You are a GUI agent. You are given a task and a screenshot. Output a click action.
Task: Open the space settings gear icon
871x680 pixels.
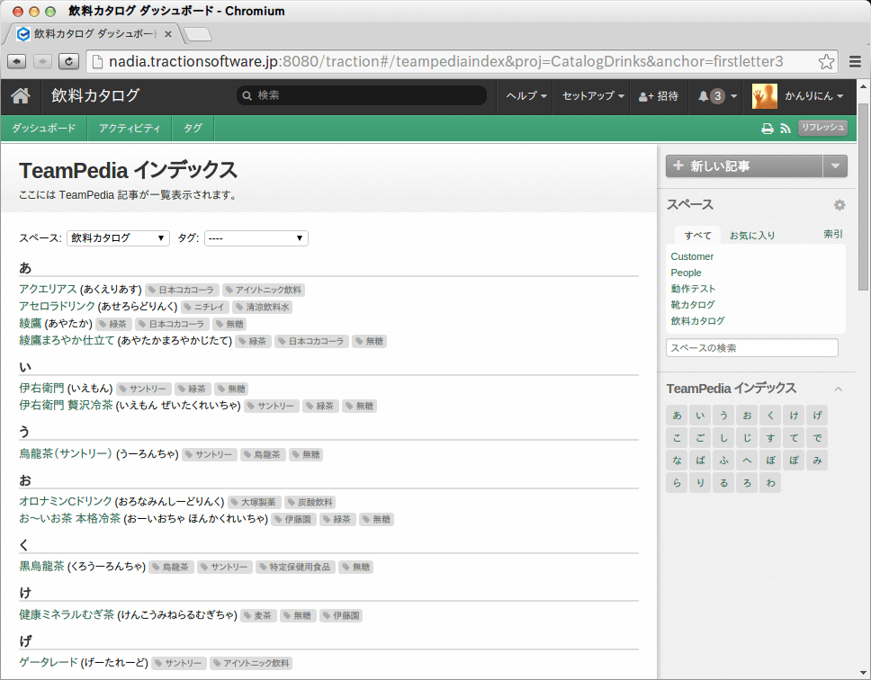tap(840, 205)
